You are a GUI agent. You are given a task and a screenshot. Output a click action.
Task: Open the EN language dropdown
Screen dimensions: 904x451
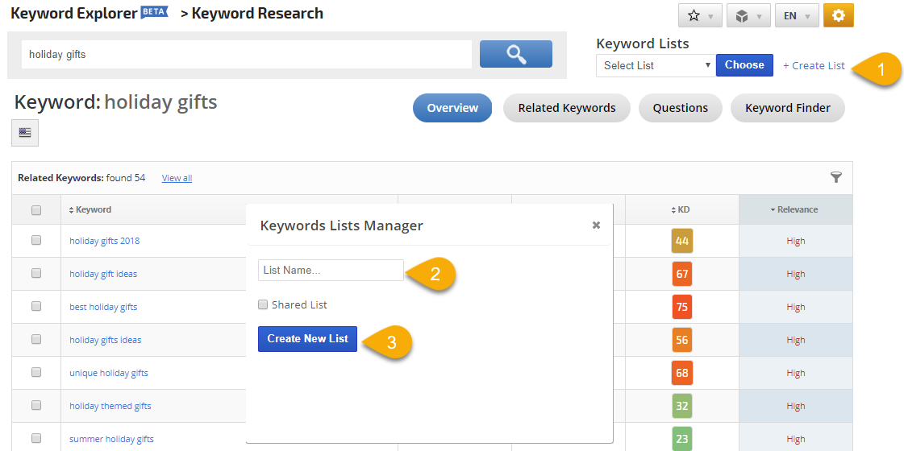(796, 15)
